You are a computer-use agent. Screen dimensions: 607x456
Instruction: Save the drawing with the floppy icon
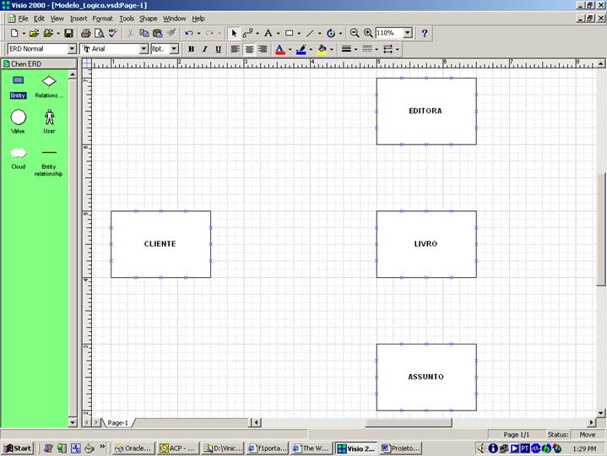point(68,33)
